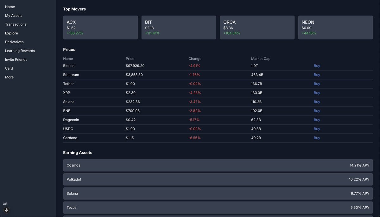Click the 1.9T market cap value
This screenshot has width=380, height=217.
click(255, 66)
